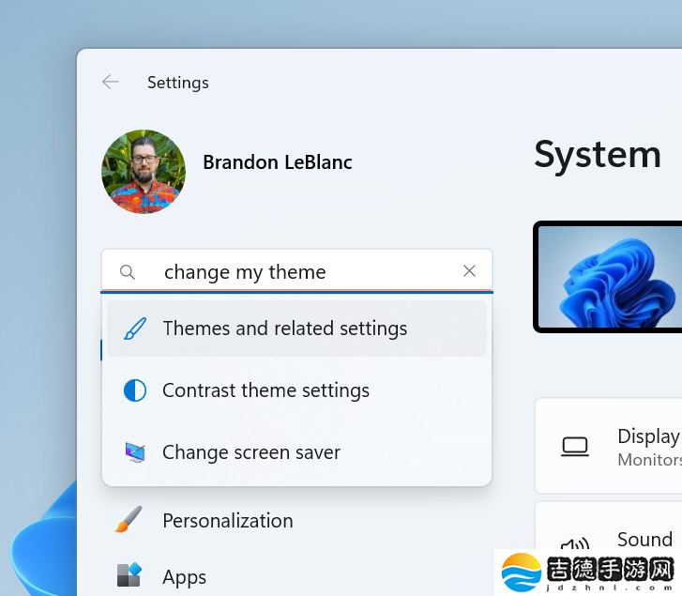The image size is (682, 596).
Task: Focus the search field with "change my theme"
Action: tap(296, 271)
